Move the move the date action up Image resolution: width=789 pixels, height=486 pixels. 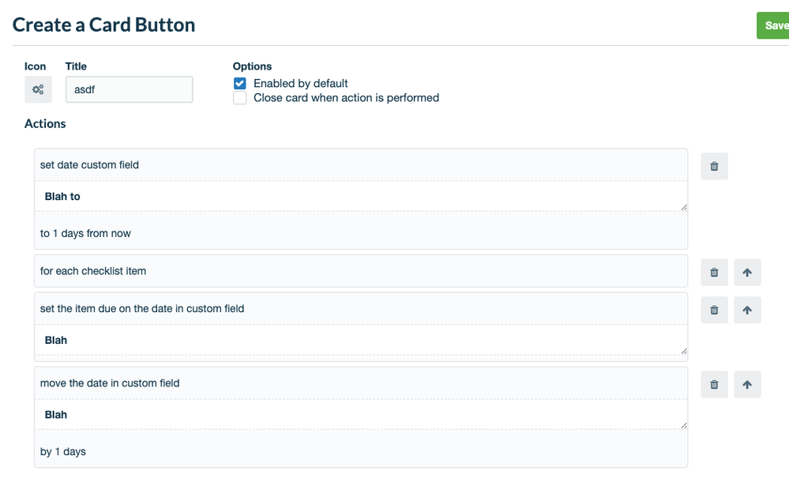point(747,385)
